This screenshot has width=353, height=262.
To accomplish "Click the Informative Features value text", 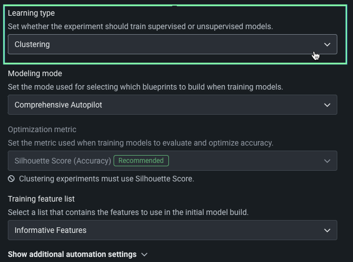I will (x=50, y=230).
